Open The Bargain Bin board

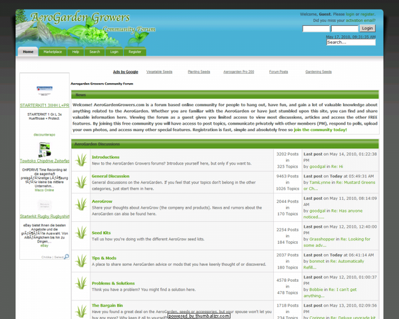click(107, 306)
